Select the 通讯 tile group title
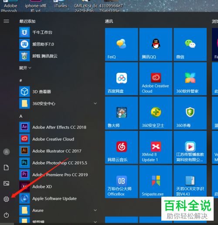Screen dimensions: 218x225 tap(109, 21)
